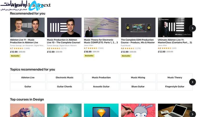Viewport: 203px width, 117px height.
Task: Open The Complete EDM Production Course thumbnail
Action: point(138,28)
